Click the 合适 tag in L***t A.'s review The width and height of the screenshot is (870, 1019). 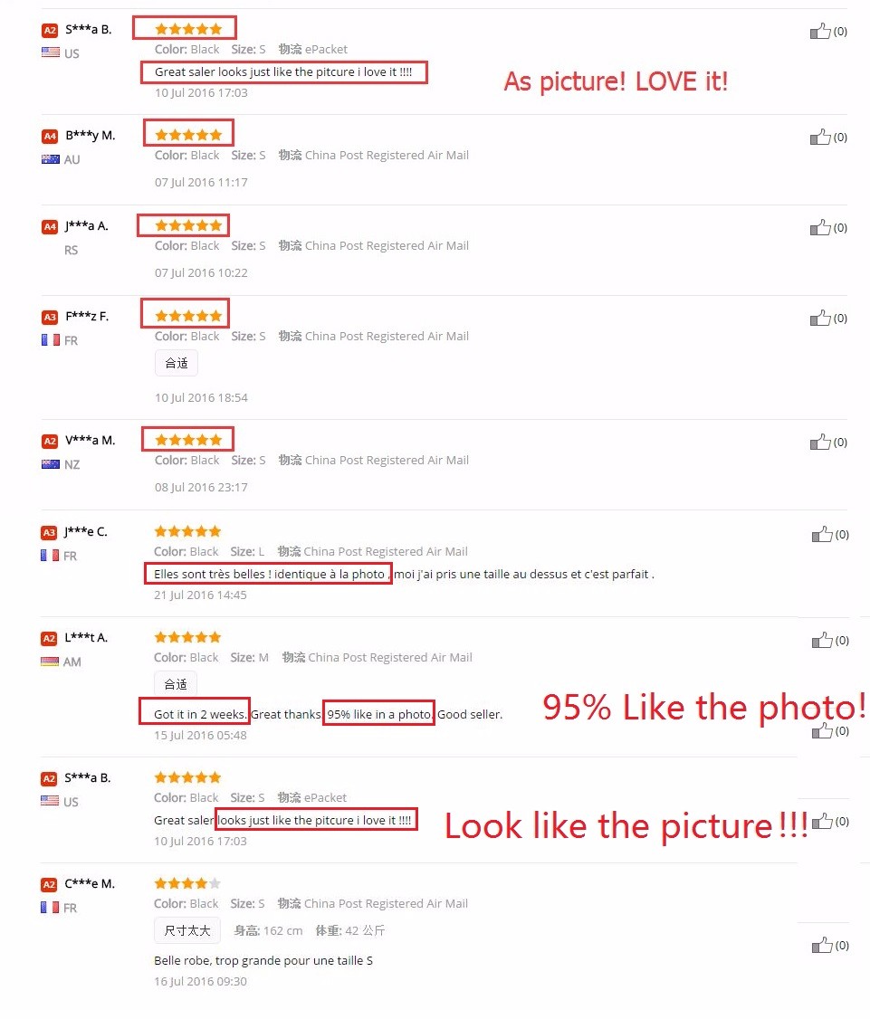(176, 684)
